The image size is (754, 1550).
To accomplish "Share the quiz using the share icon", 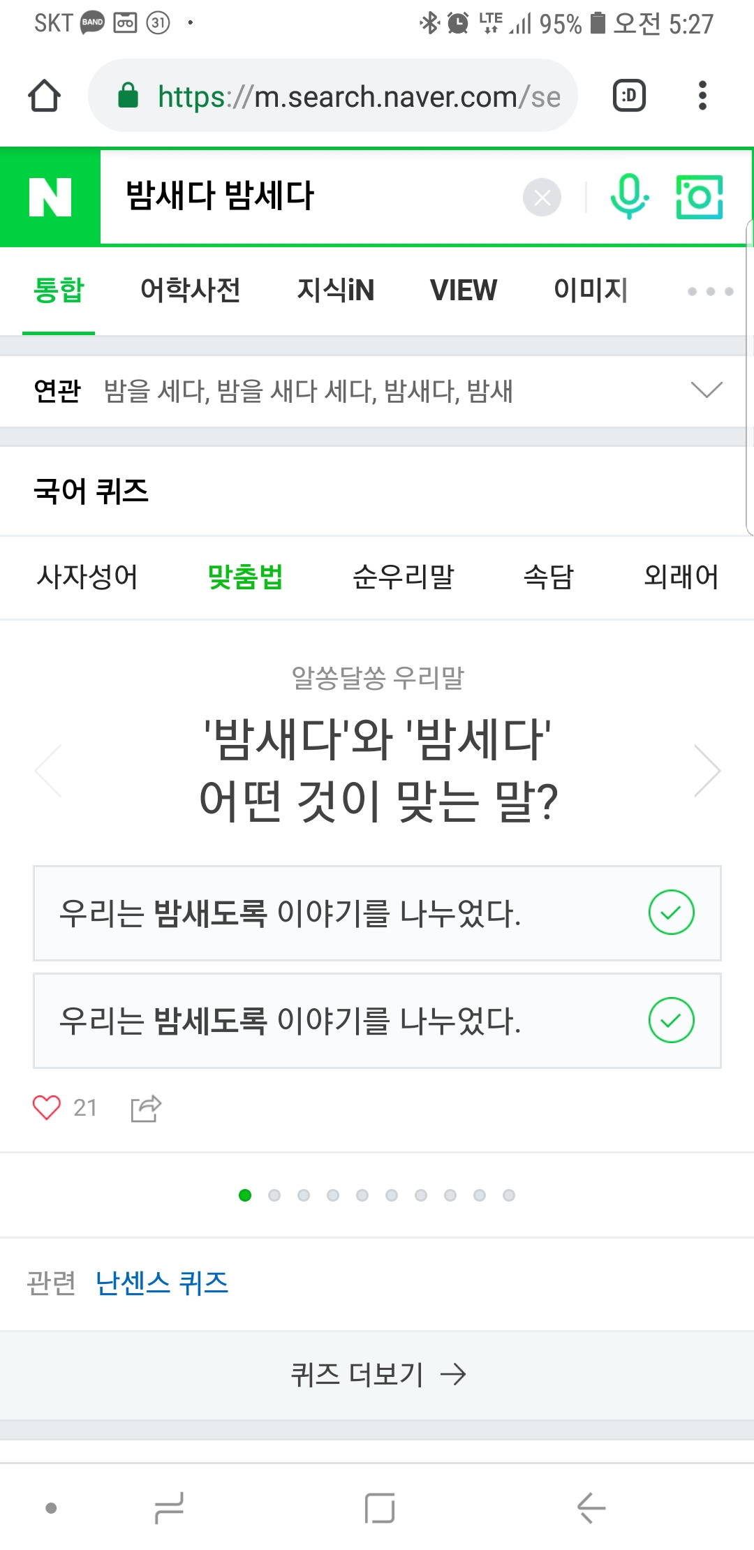I will (146, 1108).
